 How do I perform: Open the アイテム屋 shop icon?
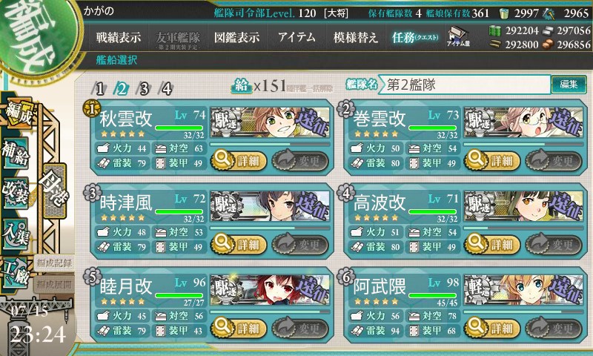click(458, 36)
